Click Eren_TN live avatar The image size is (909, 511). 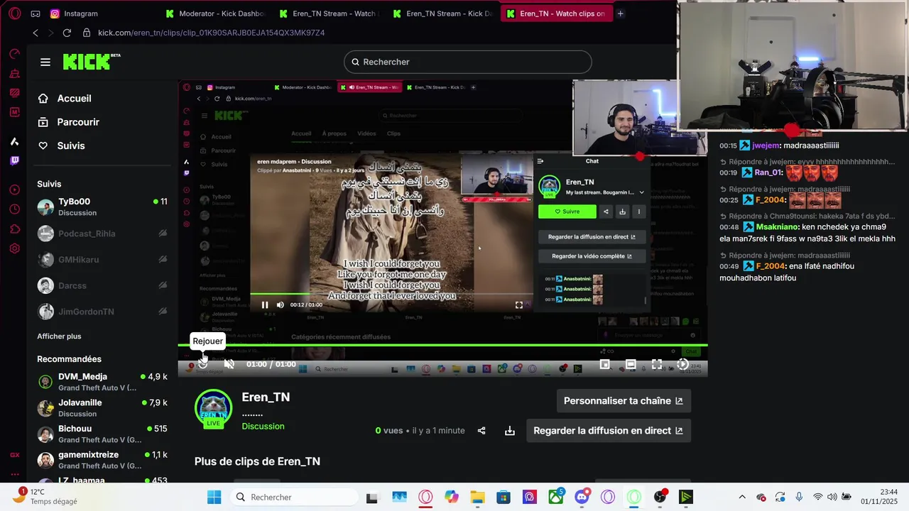coord(213,408)
